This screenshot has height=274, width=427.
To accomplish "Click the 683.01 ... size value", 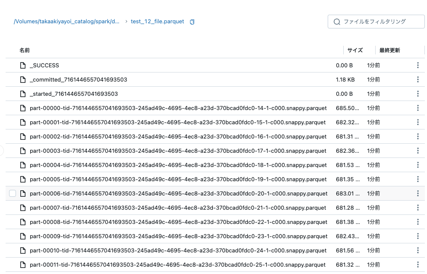I will point(348,193).
